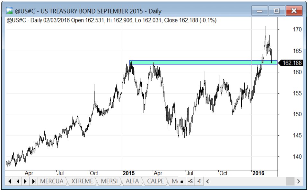Jump to the first chart tab
The height and width of the screenshot is (191, 308).
click(9, 181)
